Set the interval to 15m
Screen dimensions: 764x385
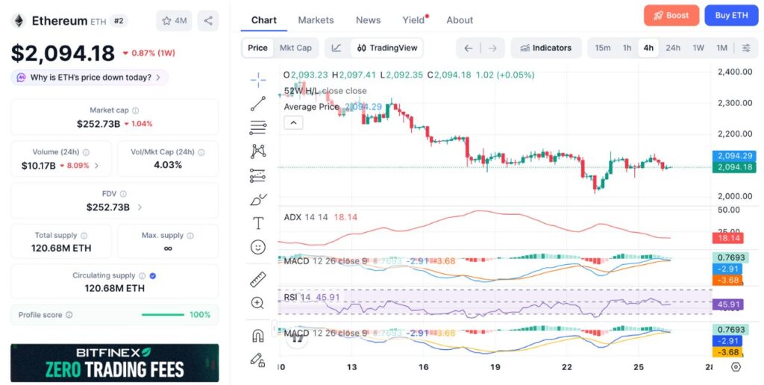pos(603,48)
